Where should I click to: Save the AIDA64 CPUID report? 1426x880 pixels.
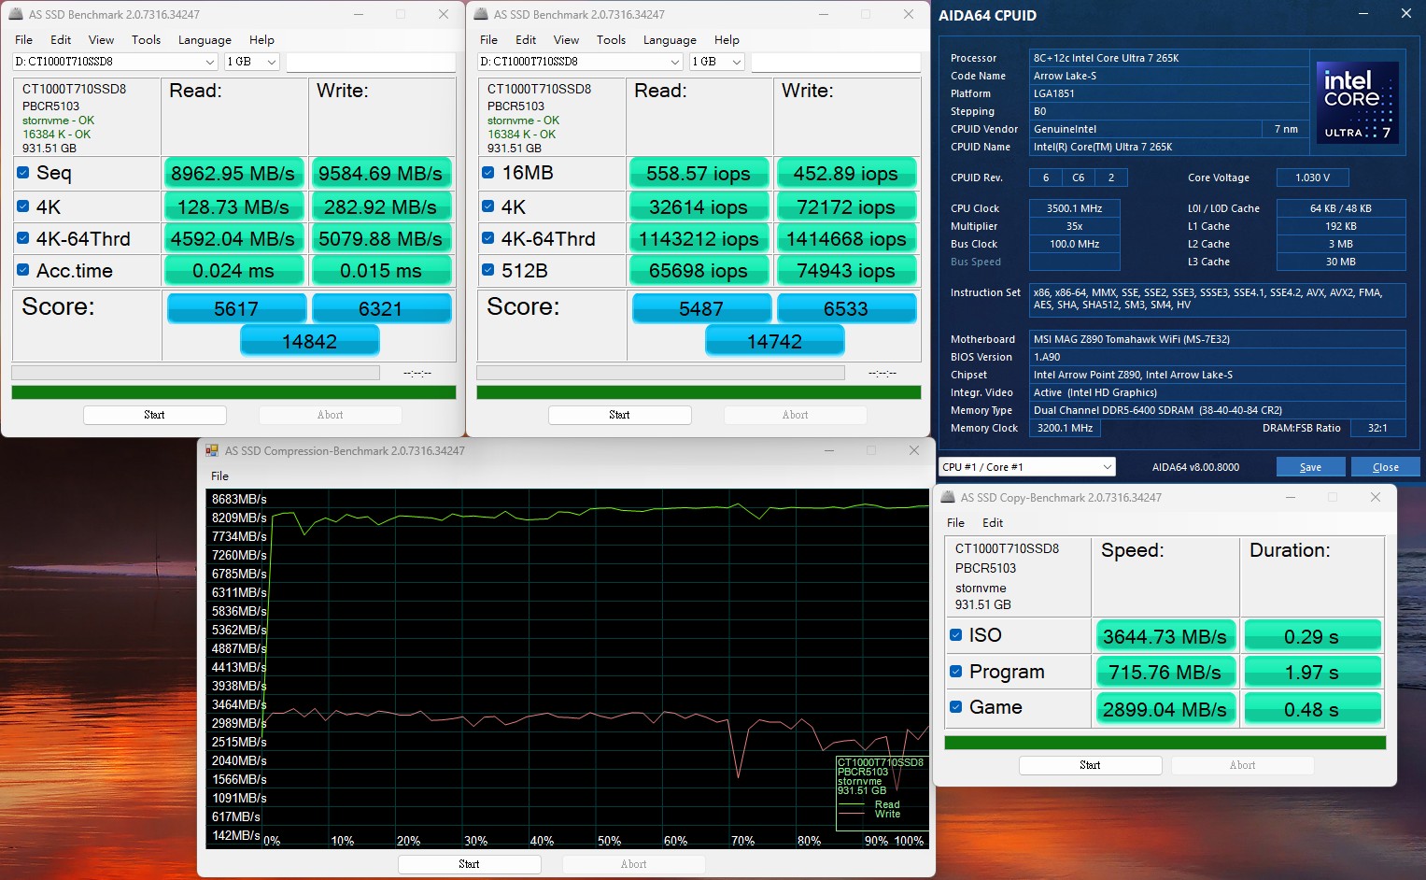(1310, 466)
